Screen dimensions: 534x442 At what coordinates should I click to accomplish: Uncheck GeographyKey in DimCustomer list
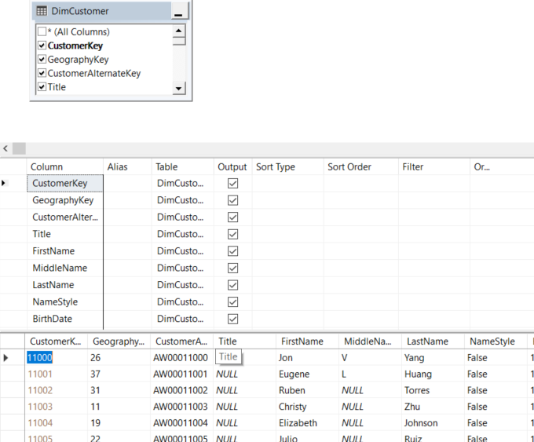pos(42,59)
